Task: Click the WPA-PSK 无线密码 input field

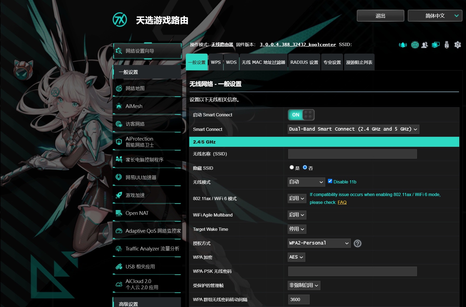Action: point(352,271)
